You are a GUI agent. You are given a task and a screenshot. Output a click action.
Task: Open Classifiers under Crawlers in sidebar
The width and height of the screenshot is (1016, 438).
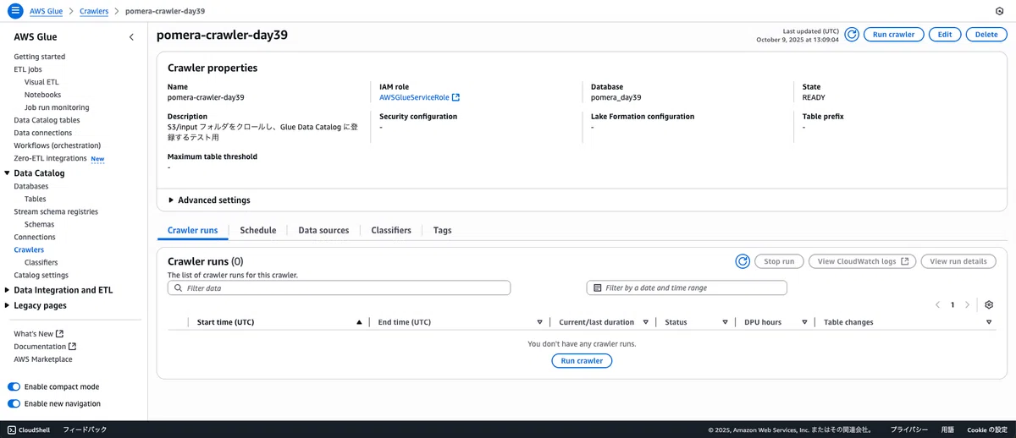(41, 262)
